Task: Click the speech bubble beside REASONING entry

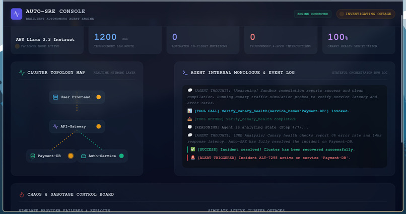Action: tap(190, 127)
